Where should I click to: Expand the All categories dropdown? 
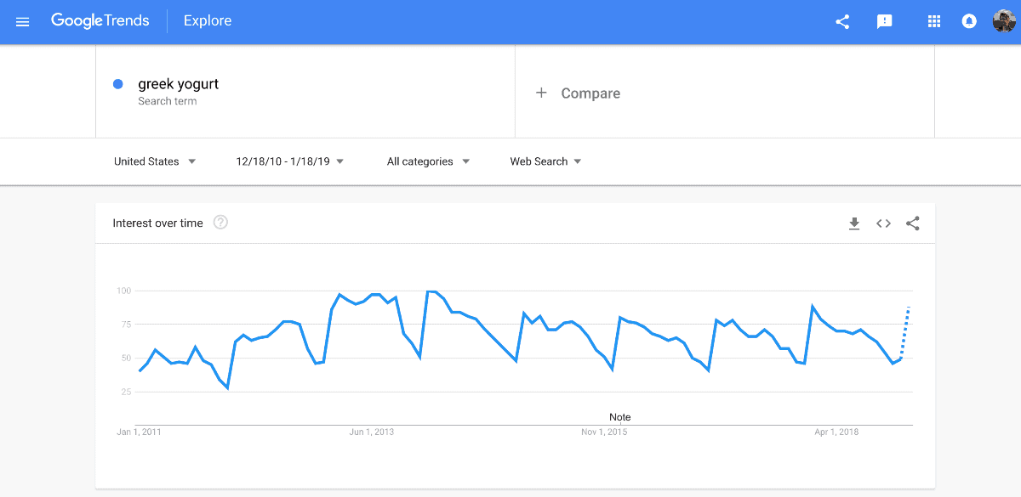428,161
